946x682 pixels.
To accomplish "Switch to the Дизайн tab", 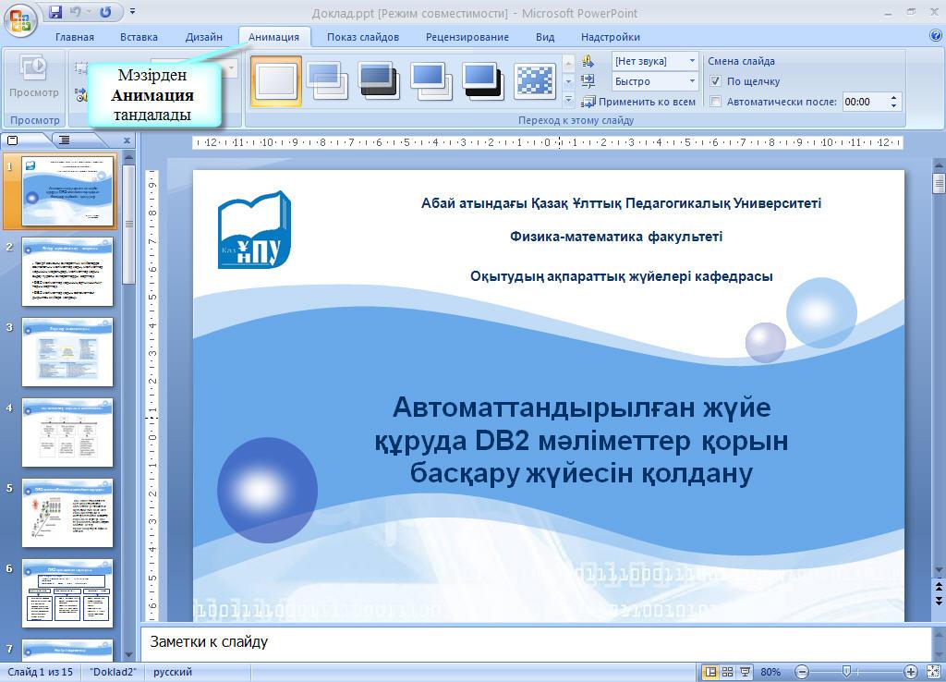I will coord(204,37).
